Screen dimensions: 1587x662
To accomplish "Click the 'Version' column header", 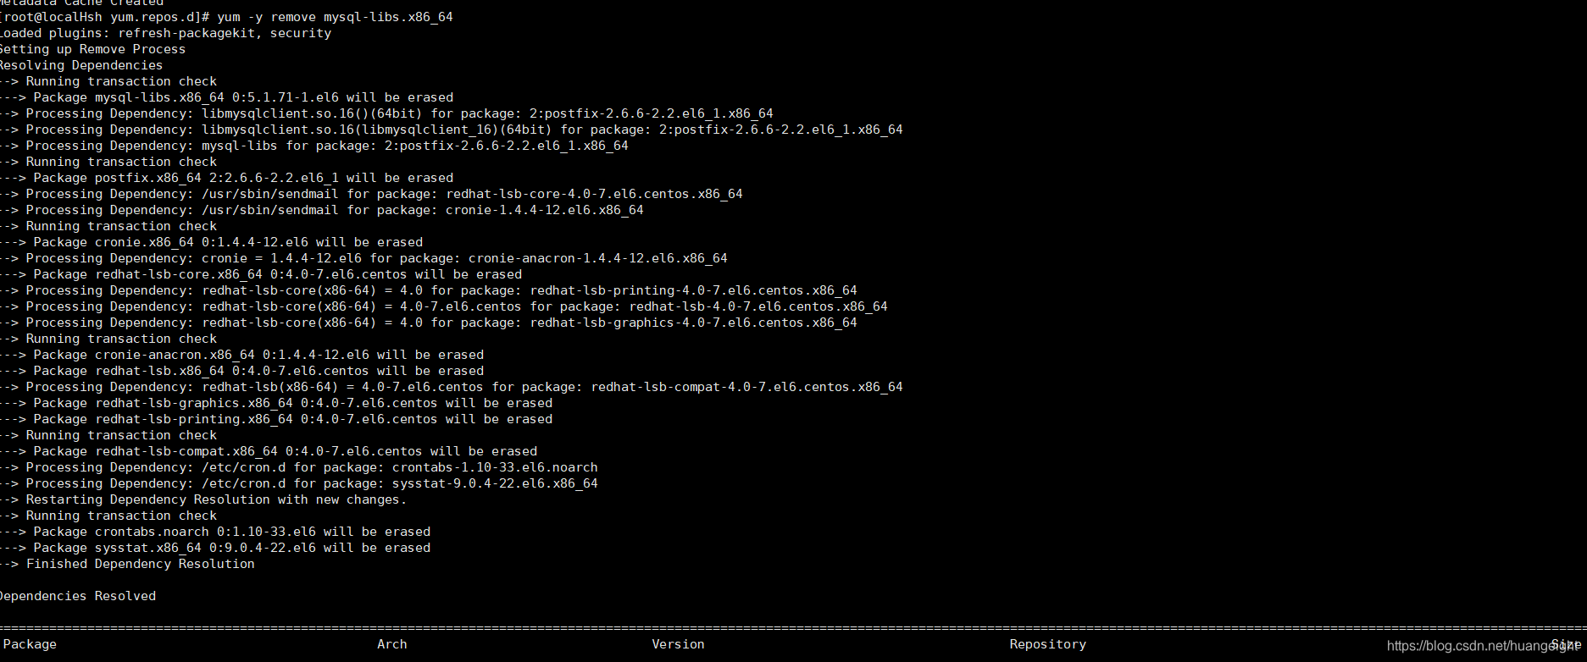I will [678, 644].
